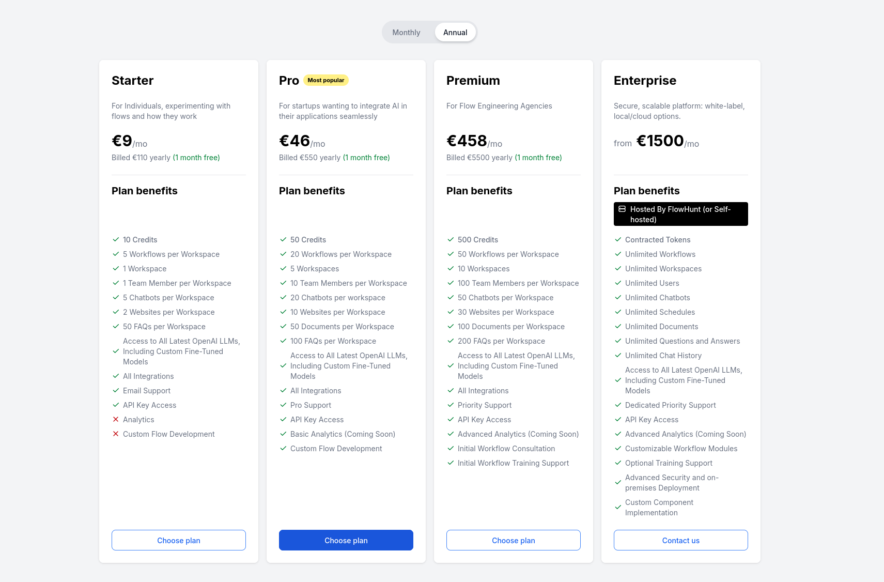The width and height of the screenshot is (884, 582).
Task: Click the Premium €458 price
Action: [467, 141]
